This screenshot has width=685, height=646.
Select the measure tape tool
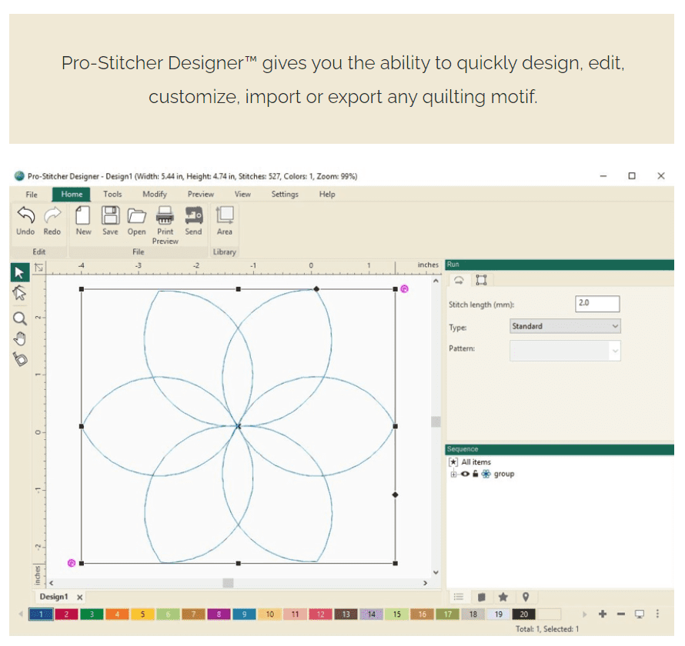pos(20,359)
